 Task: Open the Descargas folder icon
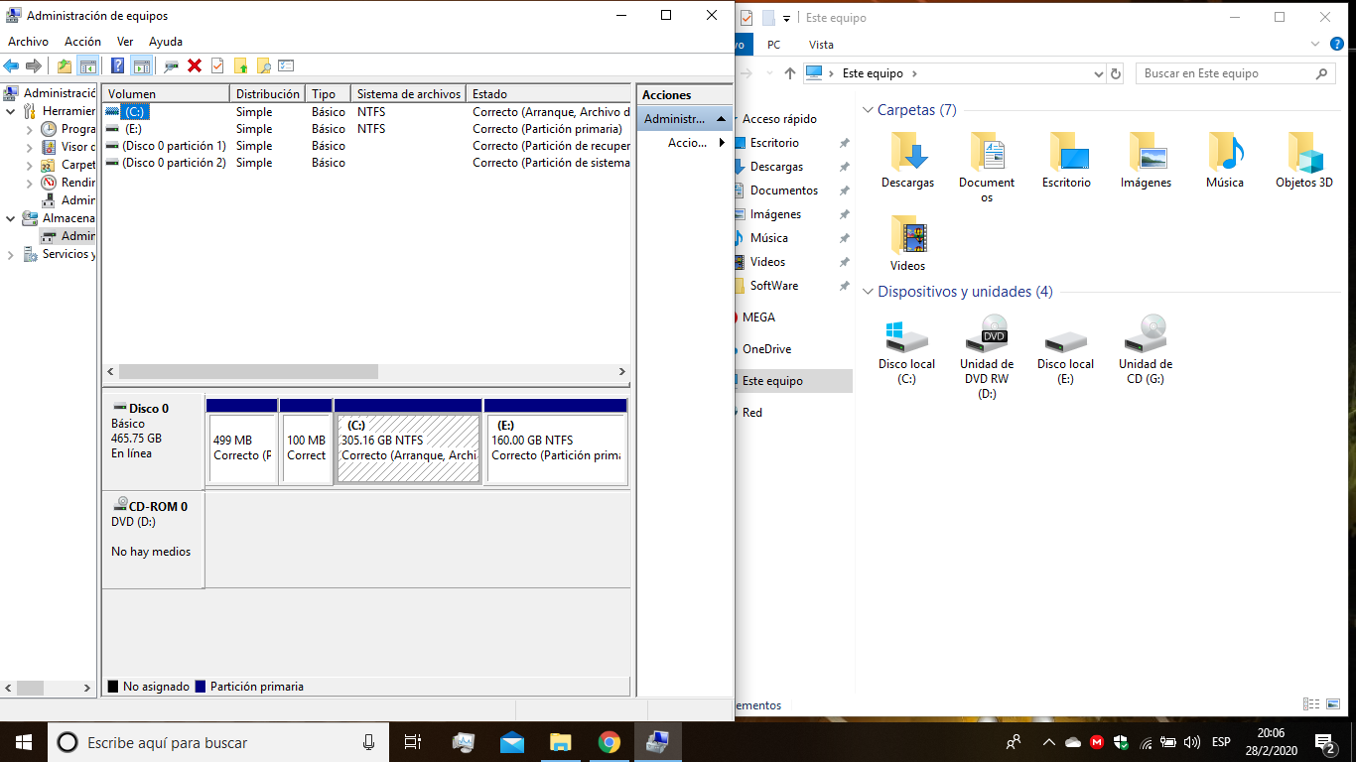click(x=908, y=160)
